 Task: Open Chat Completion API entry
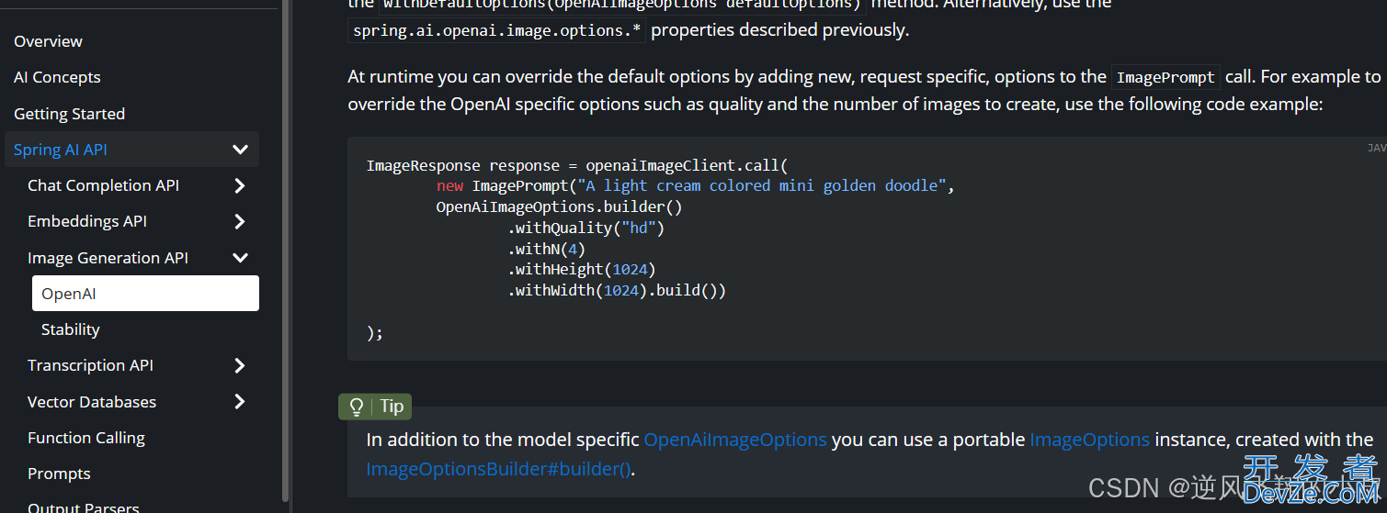point(103,185)
